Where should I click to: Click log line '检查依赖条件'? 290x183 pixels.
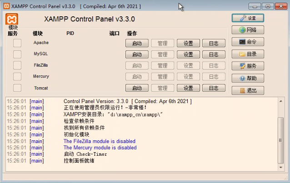pyautogui.click(x=79, y=121)
